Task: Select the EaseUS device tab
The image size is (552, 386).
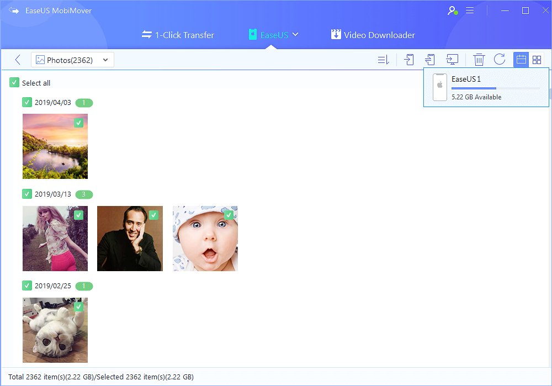Action: [x=274, y=35]
